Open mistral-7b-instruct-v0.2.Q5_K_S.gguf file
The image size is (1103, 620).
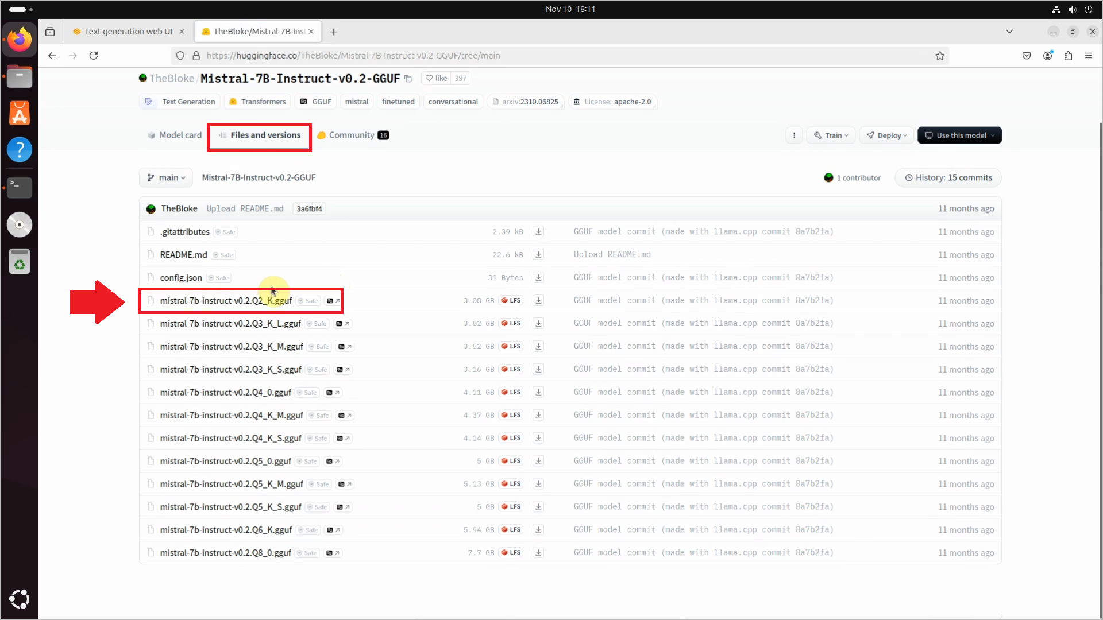coord(230,507)
